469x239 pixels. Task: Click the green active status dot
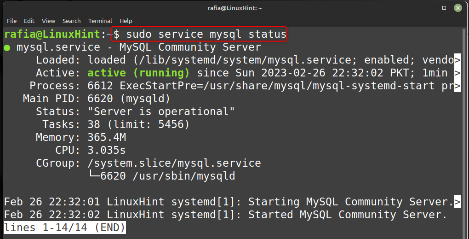7,47
